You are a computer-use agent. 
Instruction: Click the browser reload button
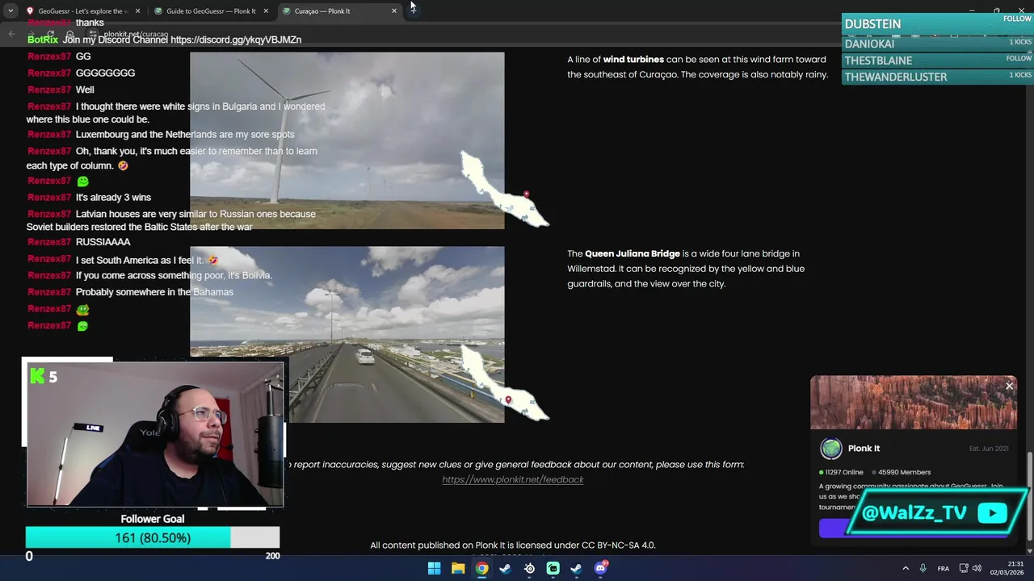(50, 34)
